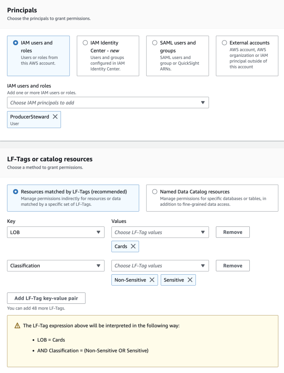This screenshot has height=373, width=284.
Task: Select SAML users and groups option
Action: [155, 43]
